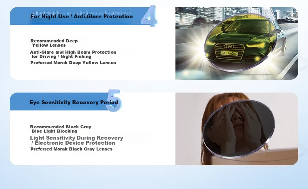The height and width of the screenshot is (189, 308).
Task: Click the yellow lens car image
Action: coord(237,43)
